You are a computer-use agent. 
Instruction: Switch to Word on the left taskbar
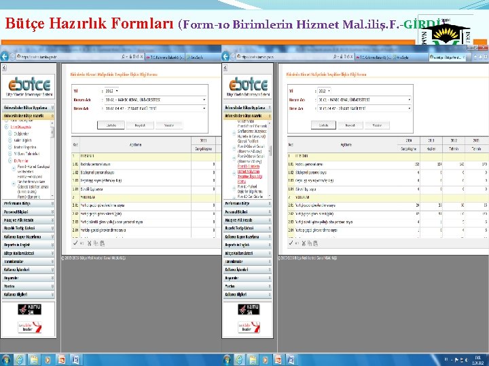(x=75, y=360)
